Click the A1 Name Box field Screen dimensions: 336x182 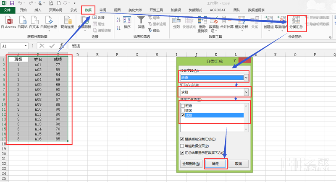coord(13,46)
